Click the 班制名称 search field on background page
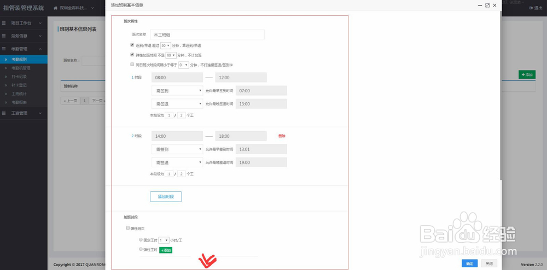 (x=94, y=61)
